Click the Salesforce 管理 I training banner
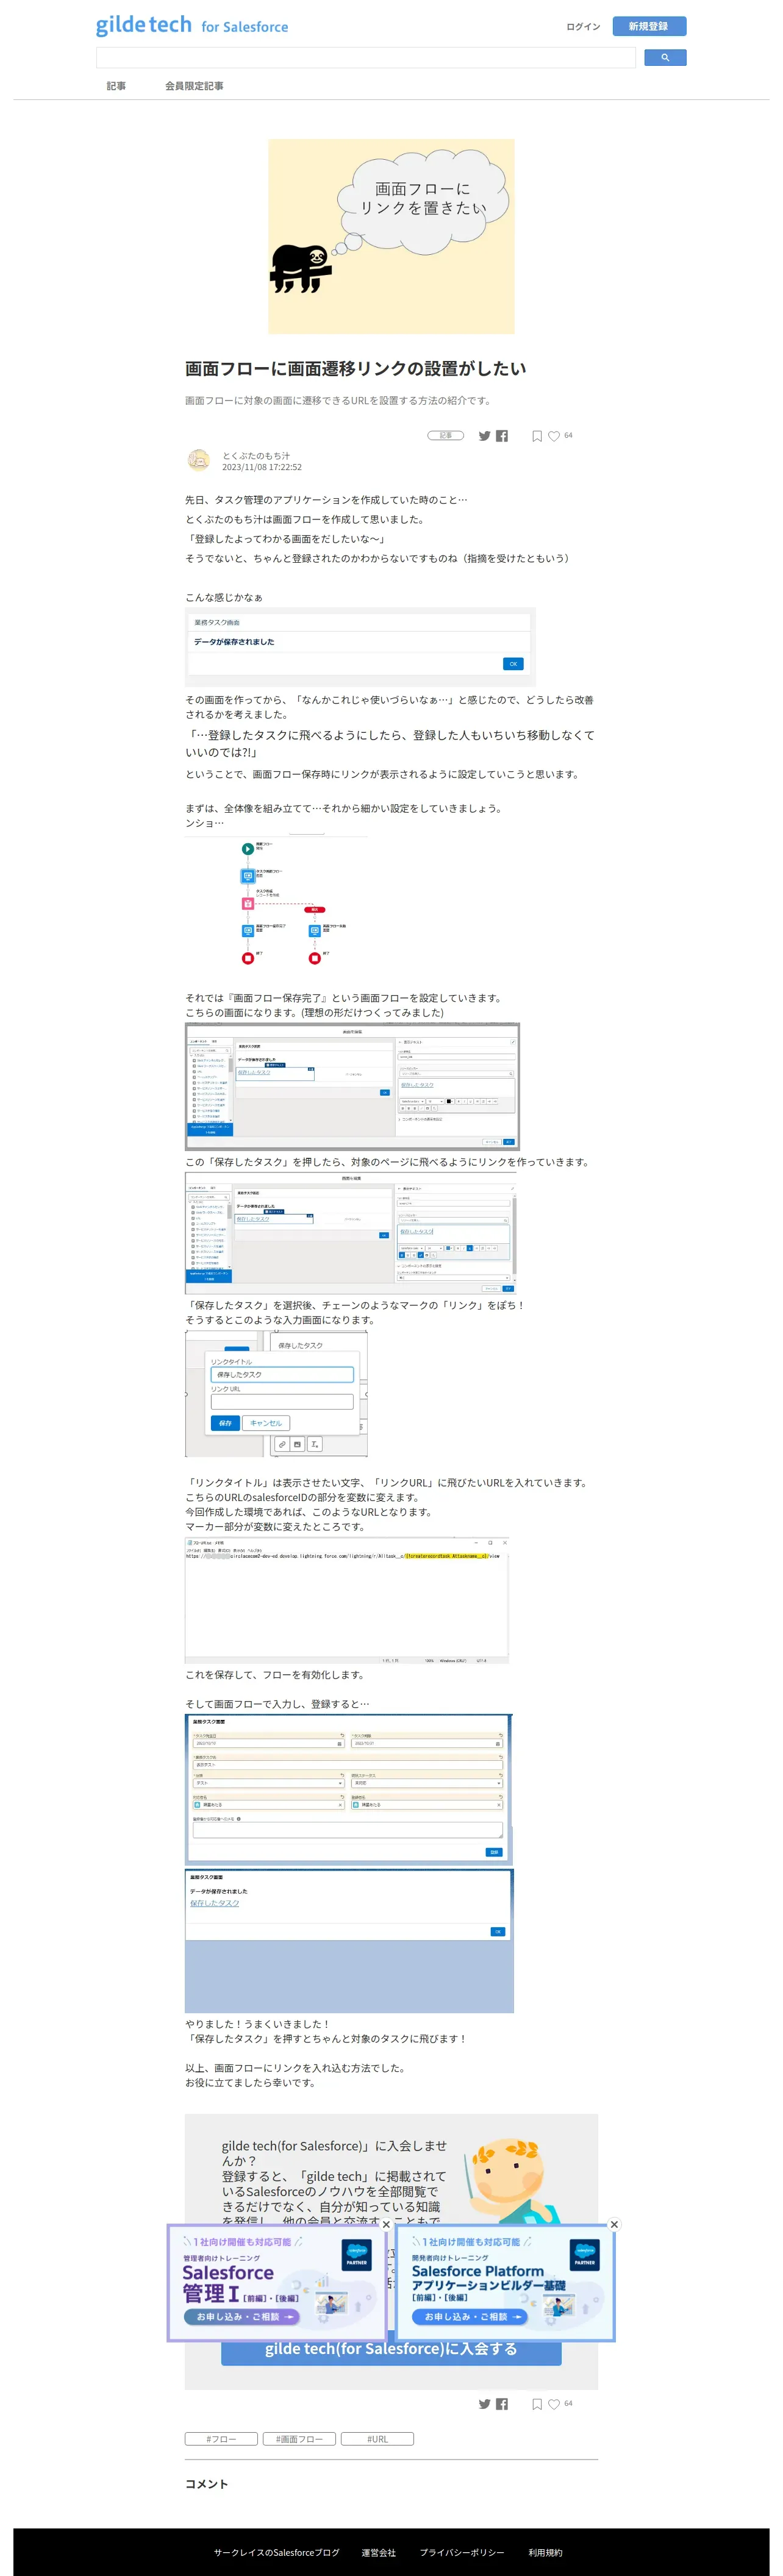 (x=276, y=2283)
